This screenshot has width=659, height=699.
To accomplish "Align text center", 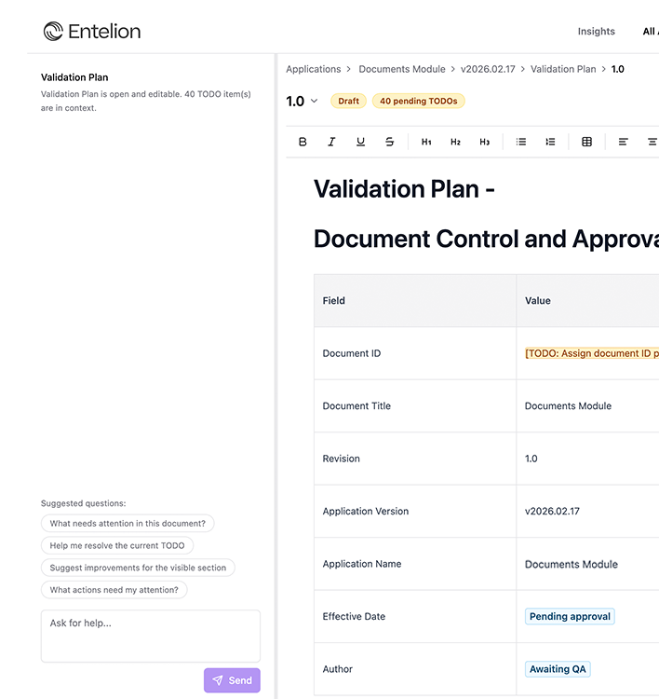I will pyautogui.click(x=652, y=142).
